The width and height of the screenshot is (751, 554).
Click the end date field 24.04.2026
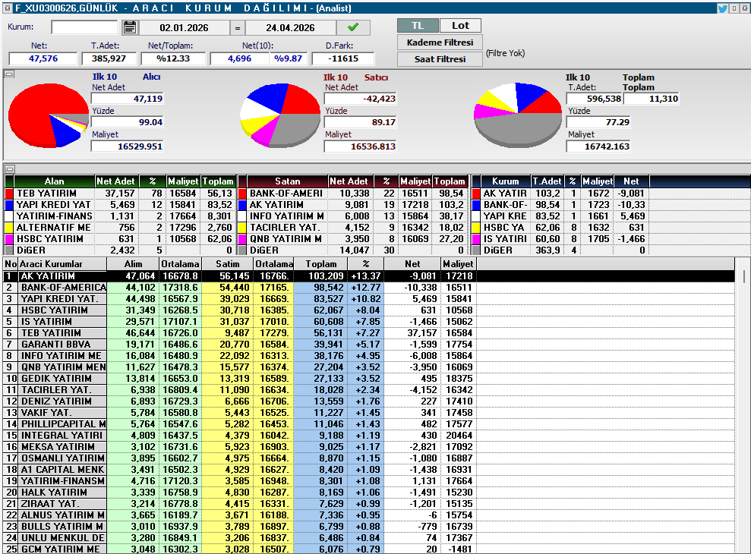[291, 28]
